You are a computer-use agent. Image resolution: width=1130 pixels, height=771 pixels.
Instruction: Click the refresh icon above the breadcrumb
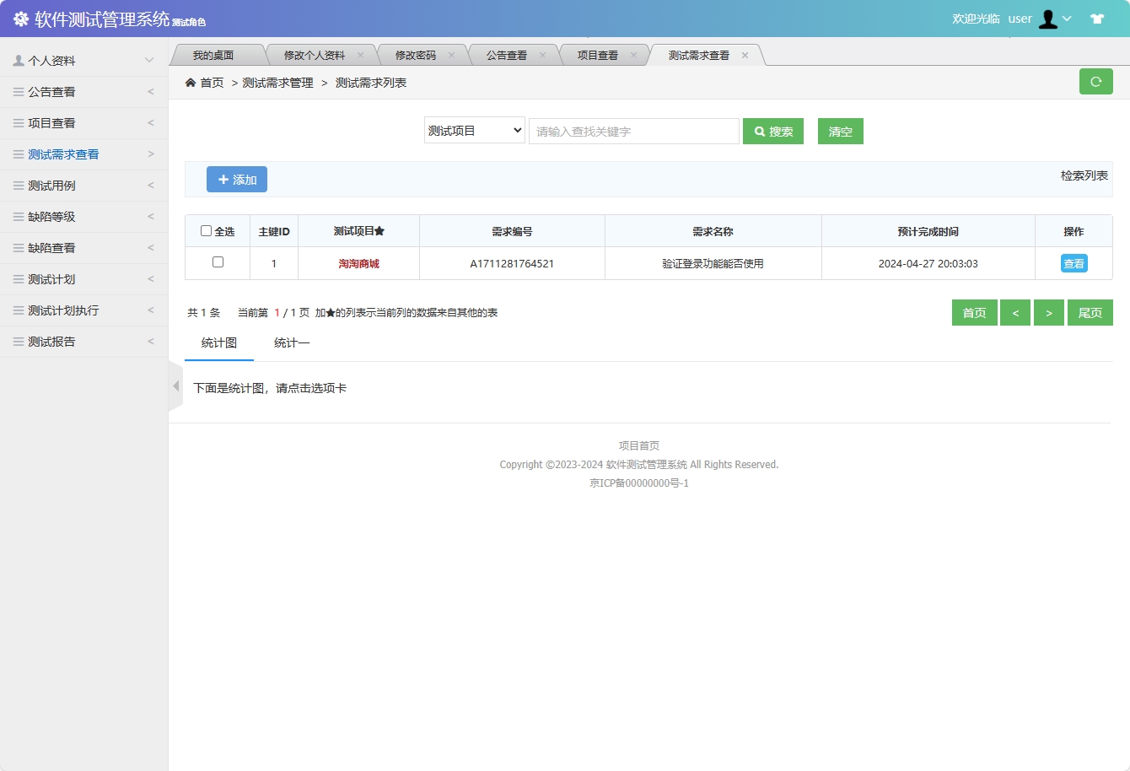tap(1095, 81)
